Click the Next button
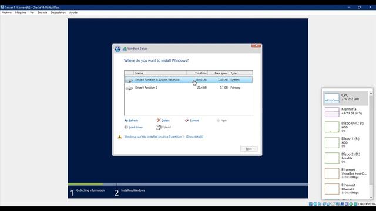The width and height of the screenshot is (376, 211). click(249, 149)
